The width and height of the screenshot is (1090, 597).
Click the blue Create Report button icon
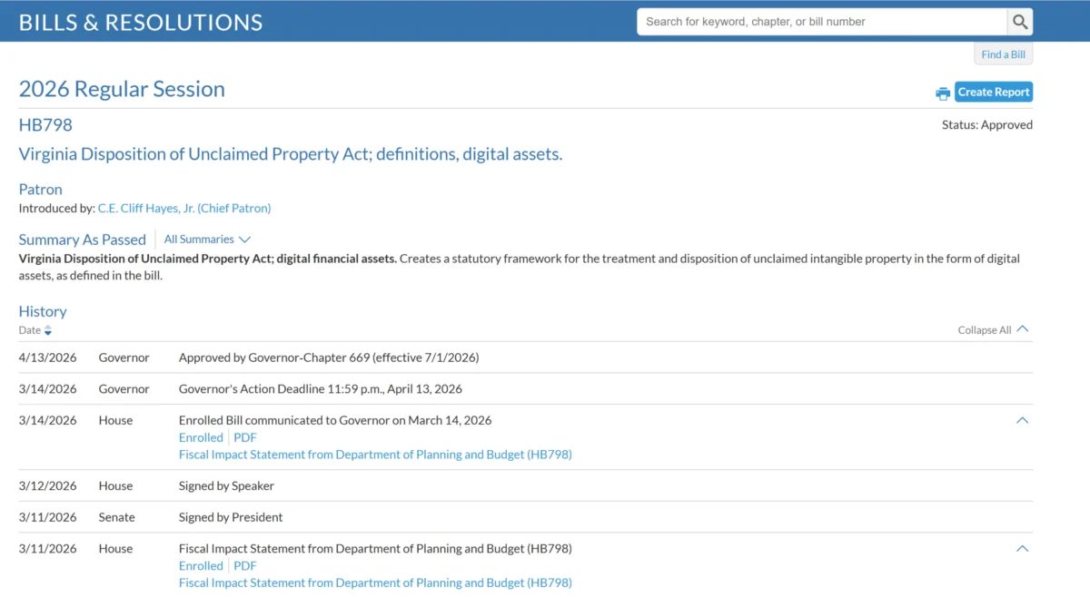pos(993,92)
